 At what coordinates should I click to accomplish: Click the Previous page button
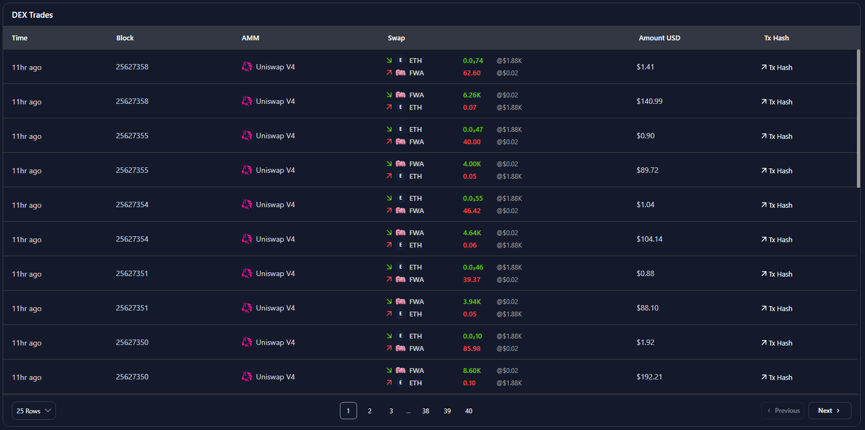pyautogui.click(x=783, y=411)
